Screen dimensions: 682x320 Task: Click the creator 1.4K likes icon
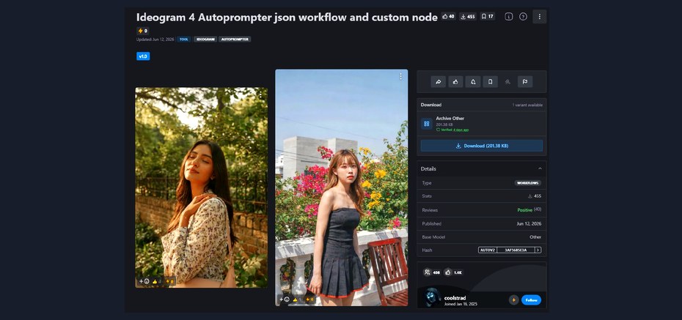coord(448,272)
